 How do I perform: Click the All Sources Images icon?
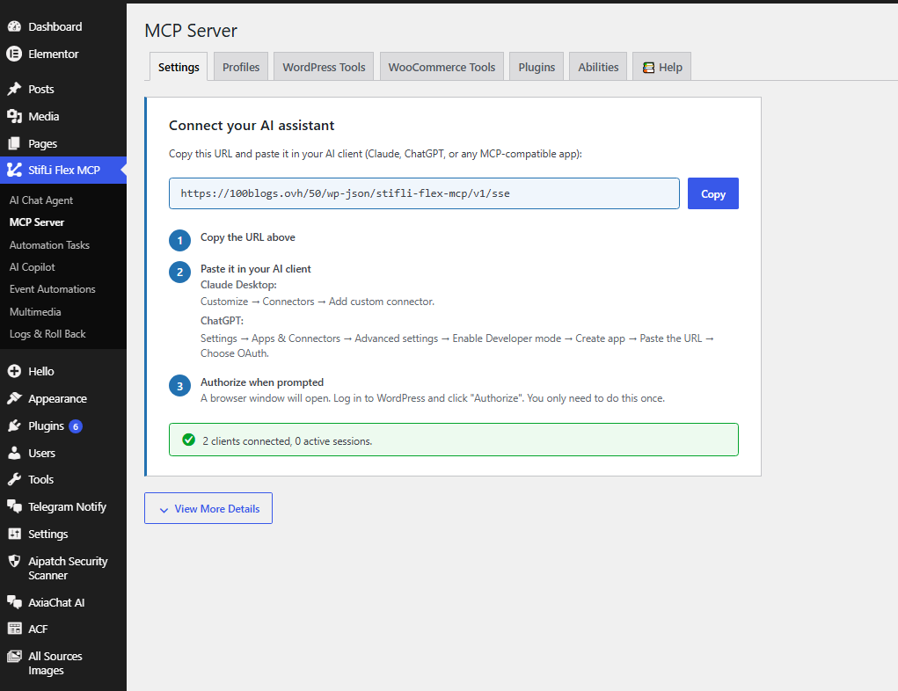14,656
